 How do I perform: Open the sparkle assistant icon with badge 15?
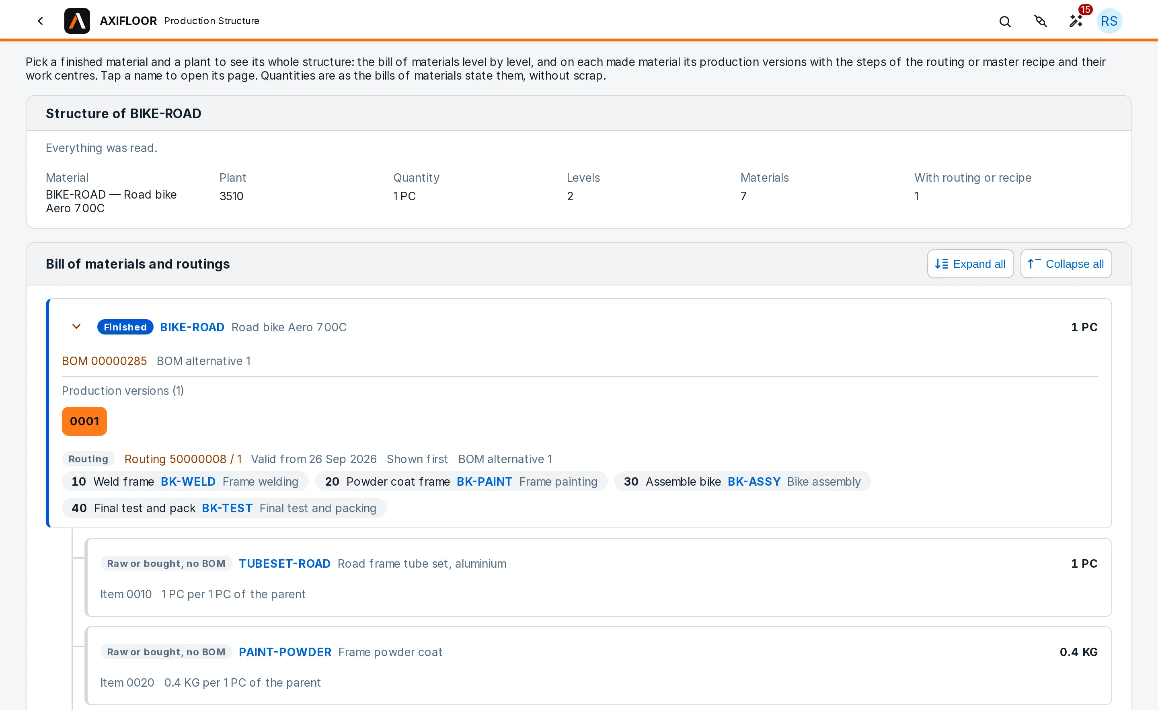1076,21
